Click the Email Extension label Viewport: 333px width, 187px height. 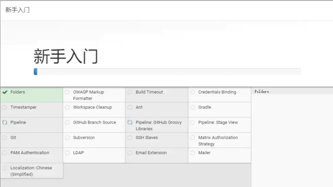tap(151, 153)
